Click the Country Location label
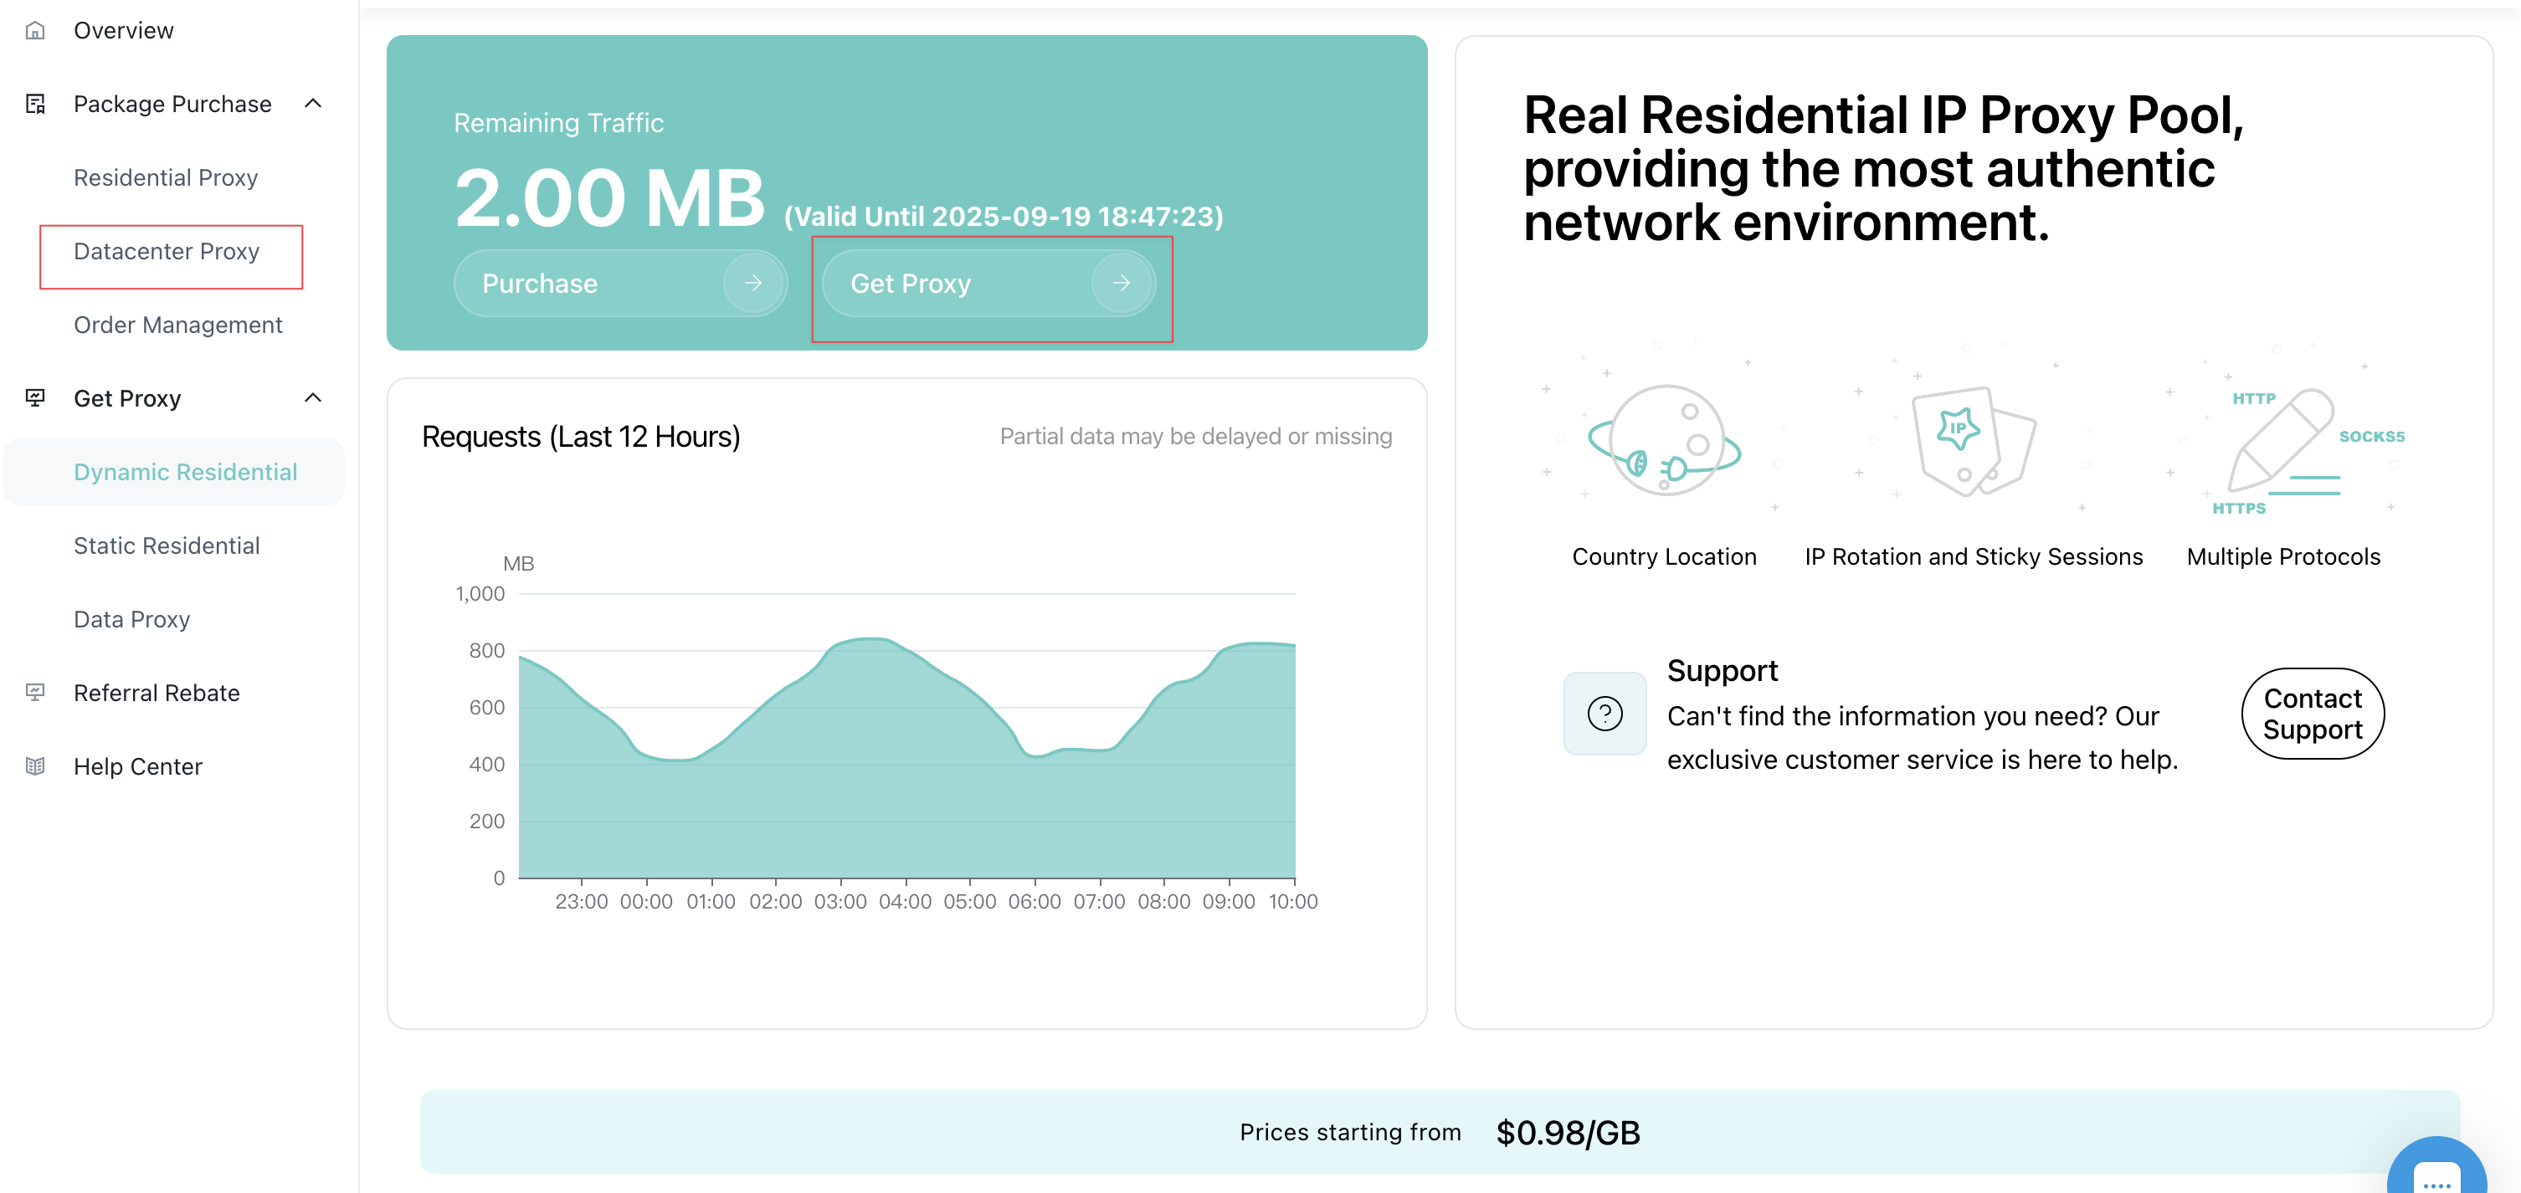The width and height of the screenshot is (2521, 1193). (1664, 556)
